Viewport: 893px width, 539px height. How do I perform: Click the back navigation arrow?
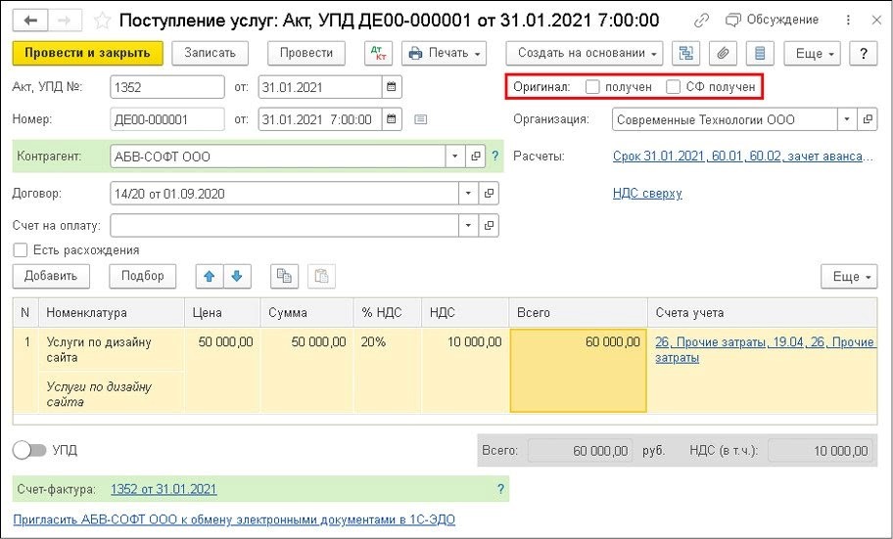click(x=30, y=20)
